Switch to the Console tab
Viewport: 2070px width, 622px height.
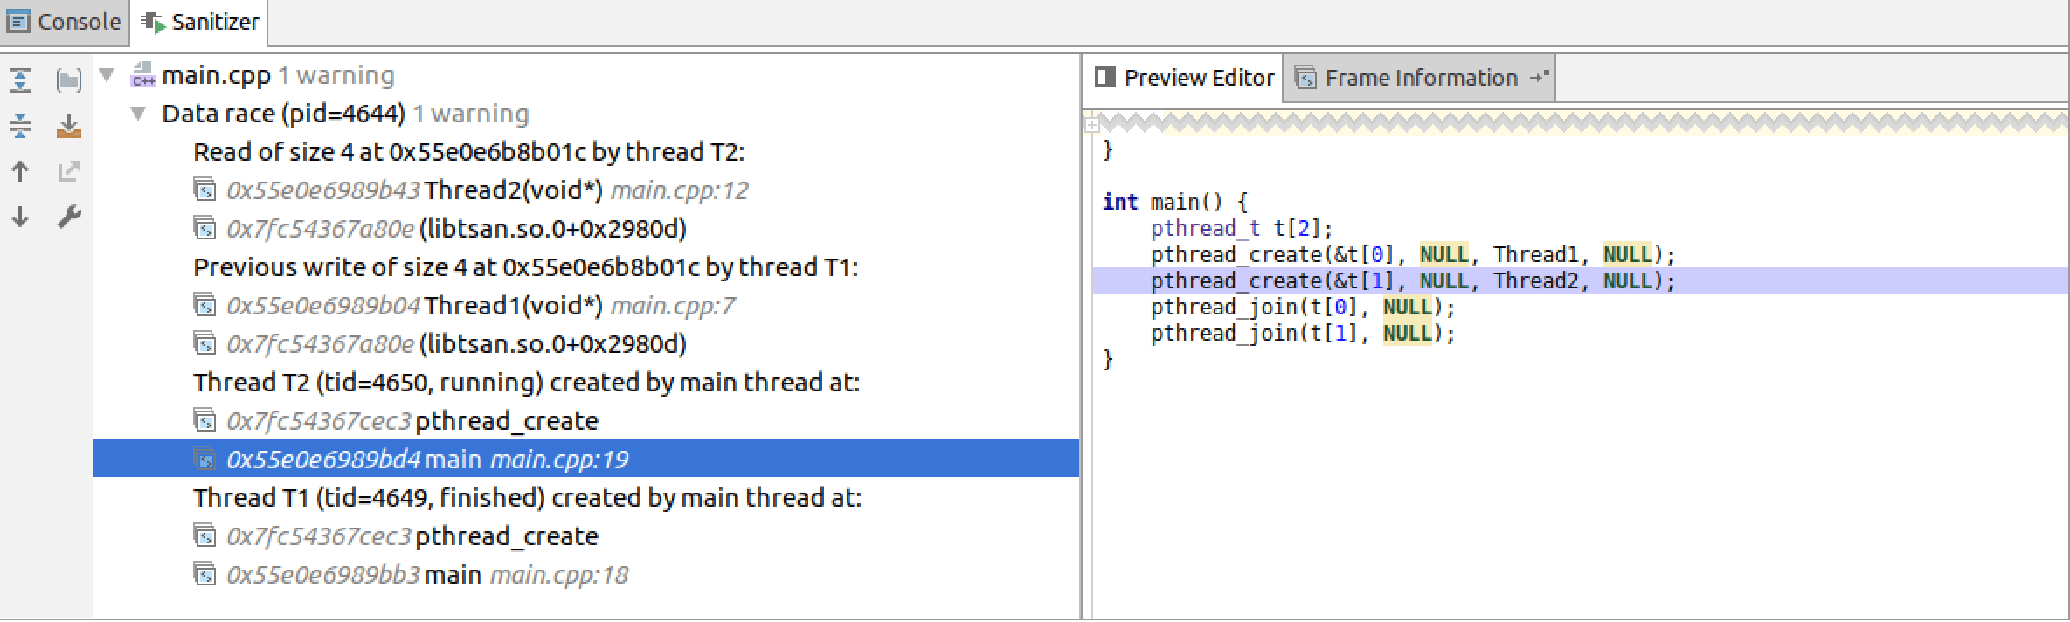(65, 22)
